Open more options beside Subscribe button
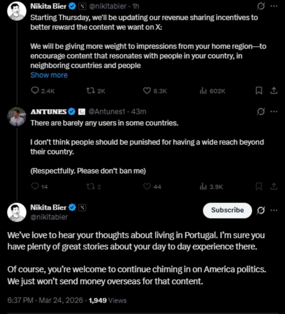This screenshot has height=314, width=285. tap(274, 210)
